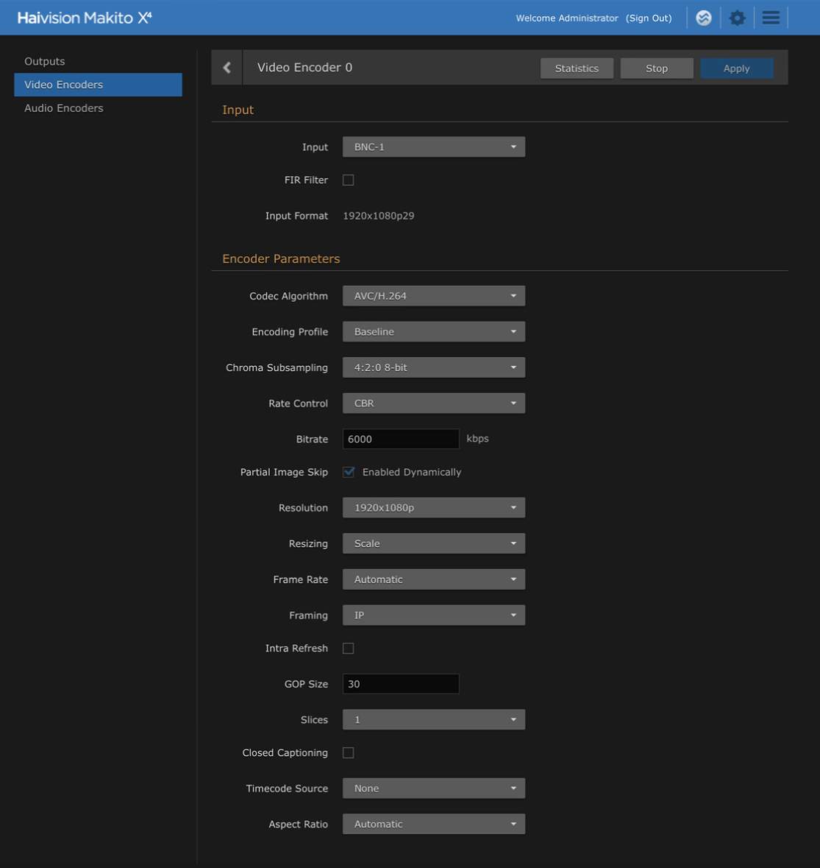Open the Resizing dropdown showing Scale
This screenshot has width=820, height=868.
click(x=434, y=543)
